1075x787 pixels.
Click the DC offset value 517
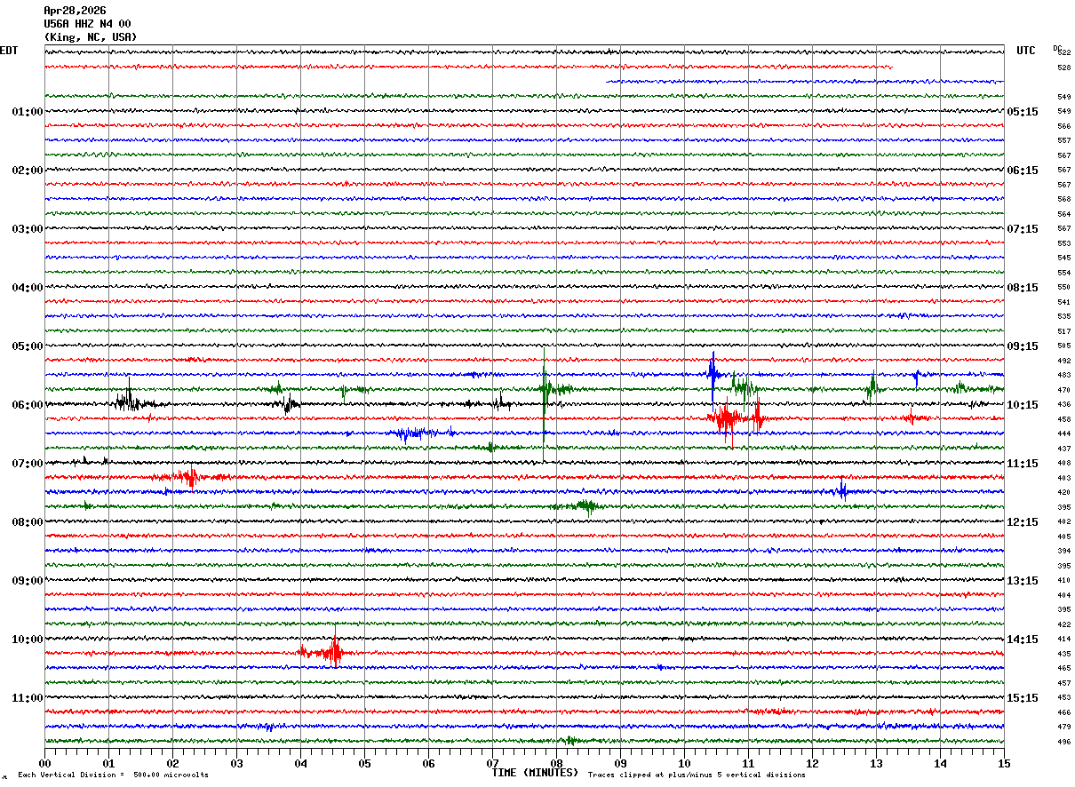[x=1063, y=331]
